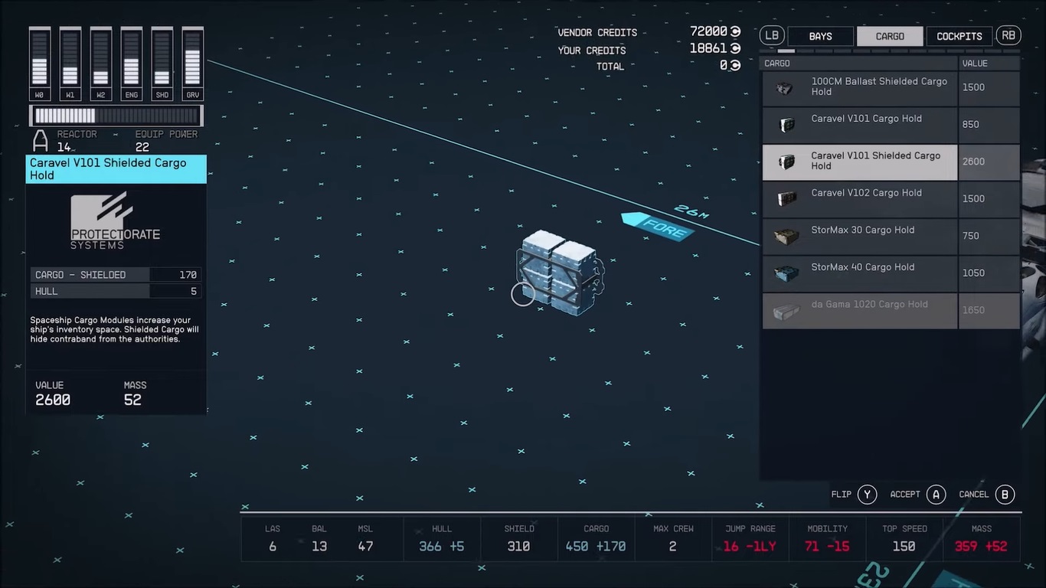Image resolution: width=1046 pixels, height=588 pixels.
Task: Click the TOP SPEED 150 stat
Action: pos(904,539)
